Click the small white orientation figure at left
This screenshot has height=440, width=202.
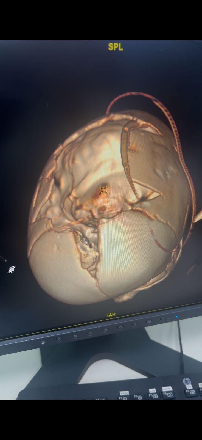[x=12, y=269]
